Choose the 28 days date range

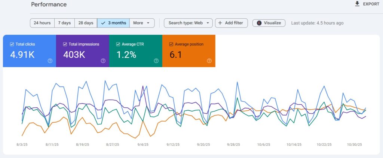tap(86, 23)
